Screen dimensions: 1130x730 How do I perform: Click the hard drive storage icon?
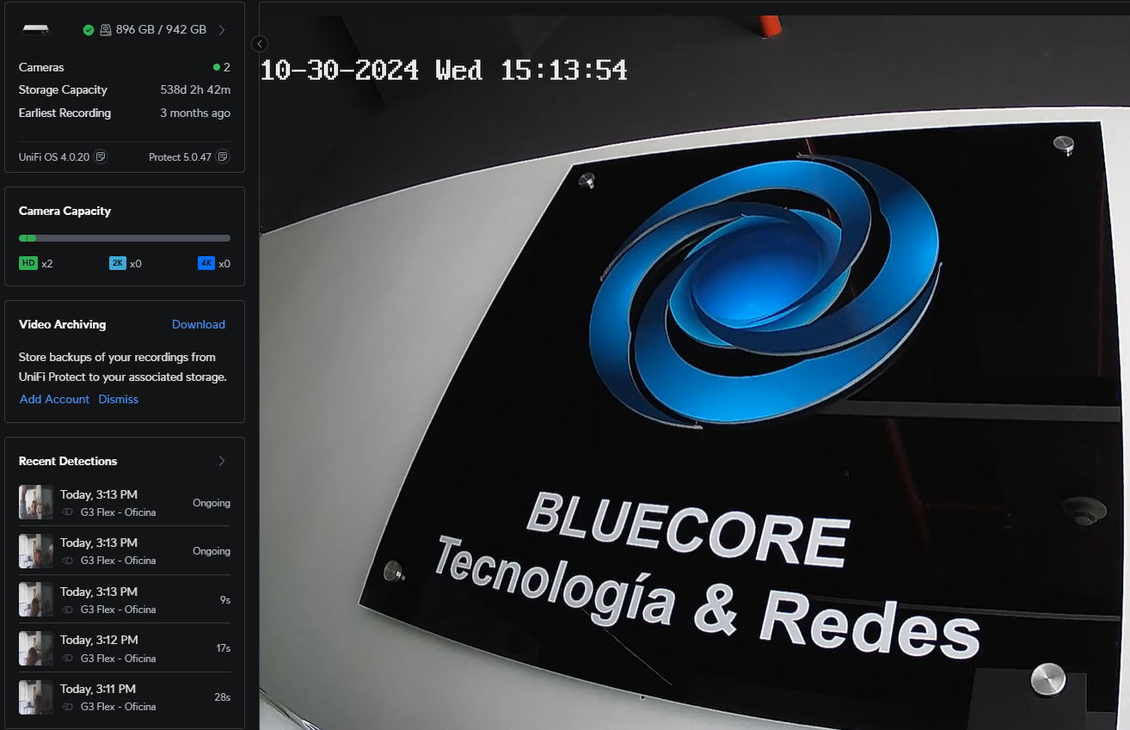click(106, 30)
